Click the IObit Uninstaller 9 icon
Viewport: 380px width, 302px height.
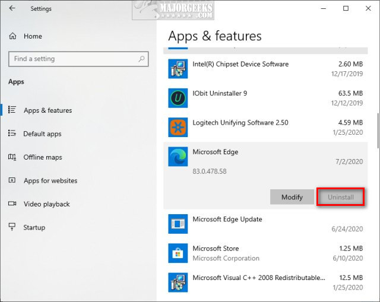[178, 98]
